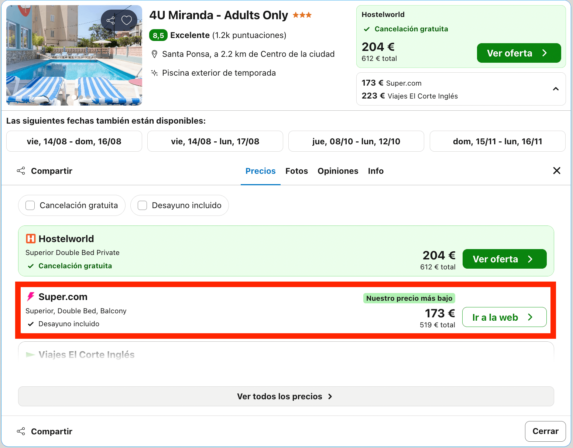Click Superior, Double Bed, Balcony text
573x448 pixels.
[x=76, y=311]
